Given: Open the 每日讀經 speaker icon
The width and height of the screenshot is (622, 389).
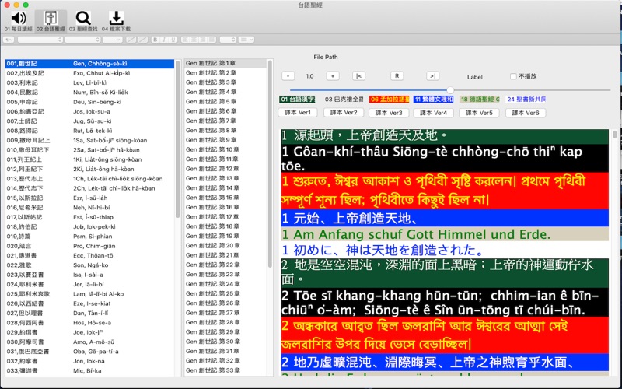Looking at the screenshot, I should [19, 18].
